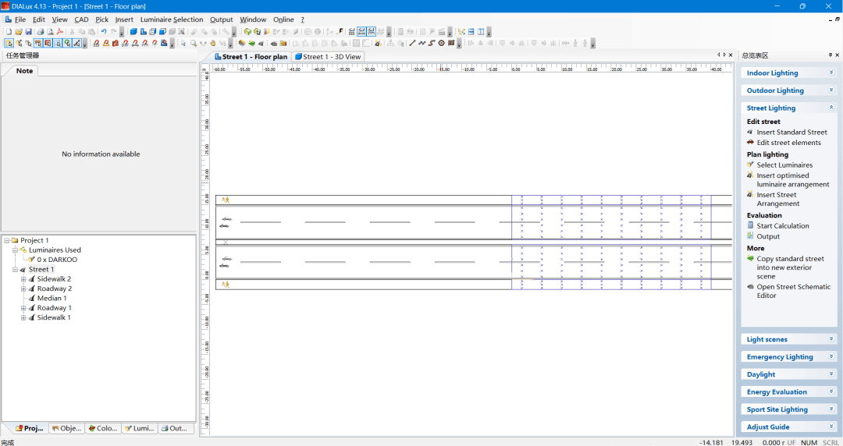This screenshot has width=843, height=446.
Task: Click the zigzag polyline tool icon
Action: (x=422, y=43)
